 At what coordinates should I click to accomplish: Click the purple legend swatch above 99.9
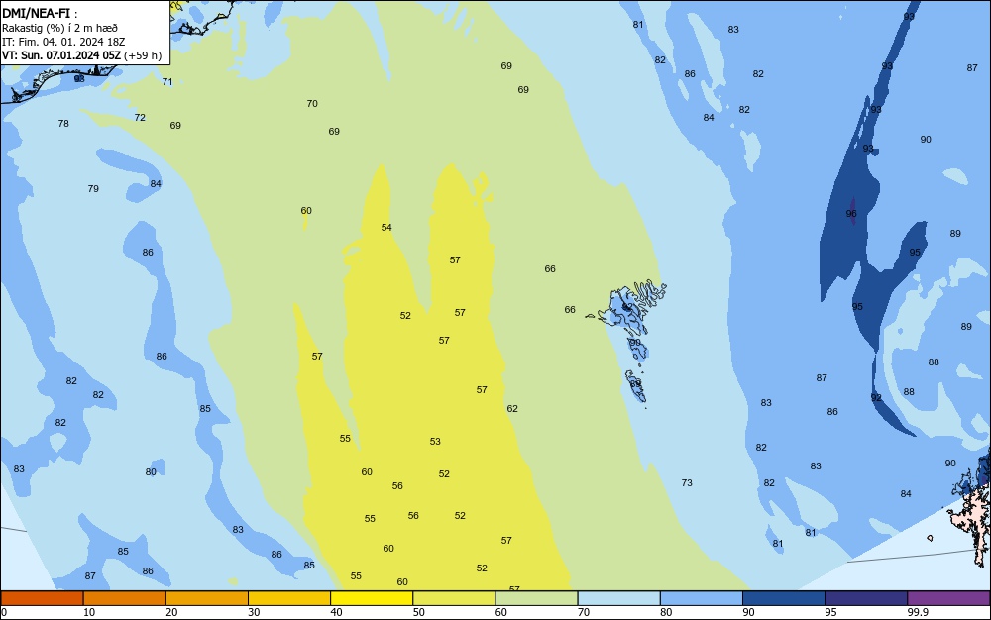click(x=948, y=598)
